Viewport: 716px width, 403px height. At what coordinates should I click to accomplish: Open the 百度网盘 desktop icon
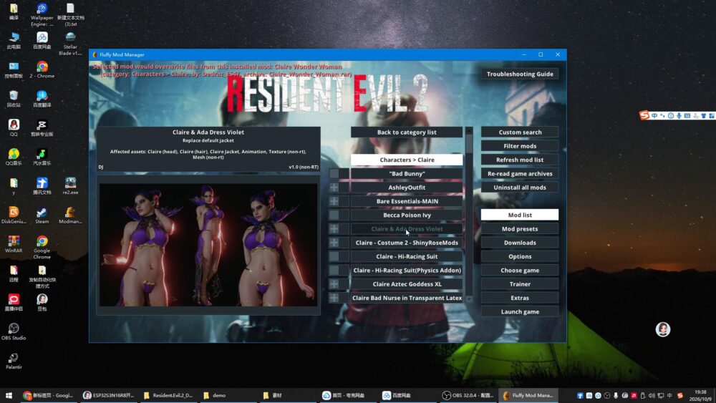tap(42, 40)
